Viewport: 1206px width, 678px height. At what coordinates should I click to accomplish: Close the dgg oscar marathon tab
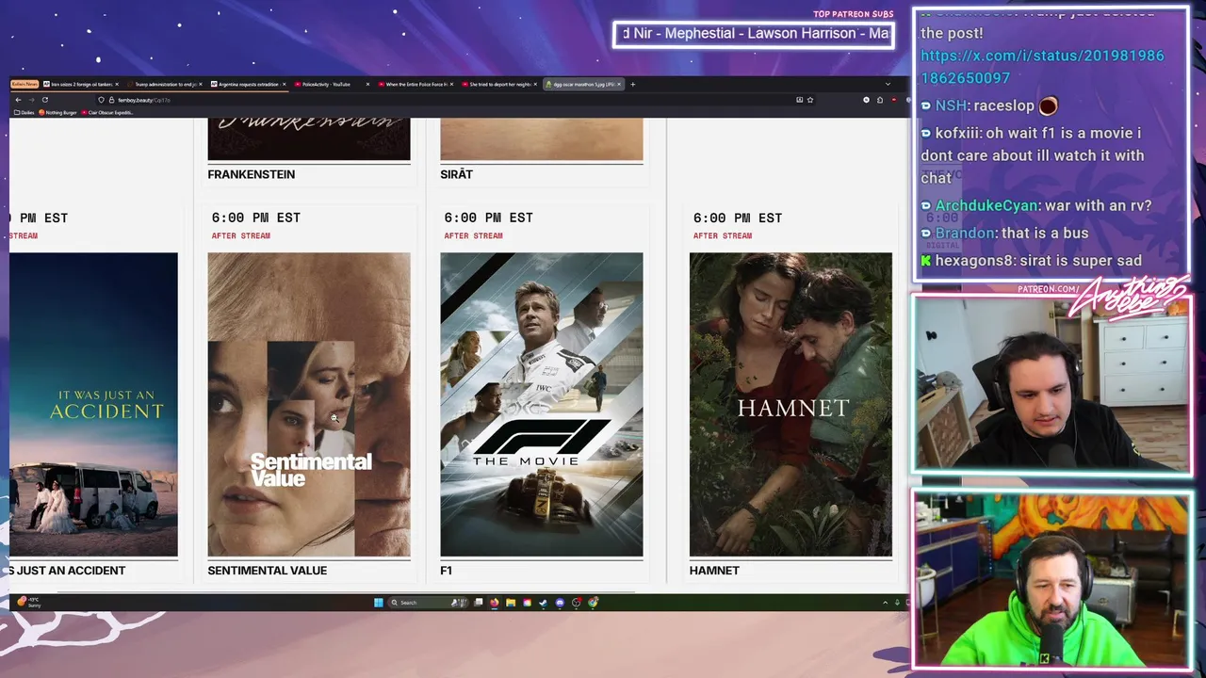(619, 84)
